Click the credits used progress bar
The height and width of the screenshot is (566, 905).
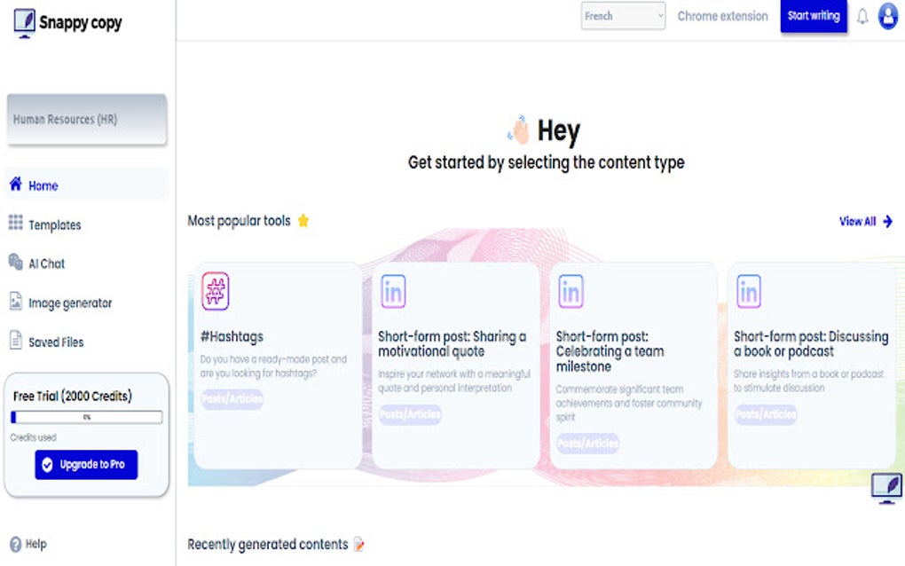pyautogui.click(x=86, y=416)
